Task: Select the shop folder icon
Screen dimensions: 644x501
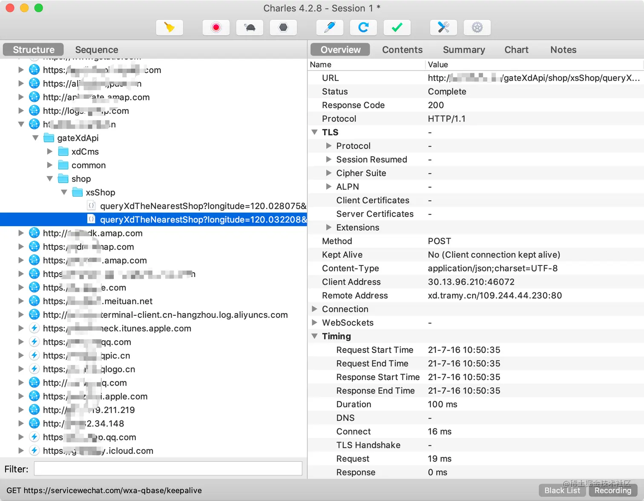Action: point(63,179)
